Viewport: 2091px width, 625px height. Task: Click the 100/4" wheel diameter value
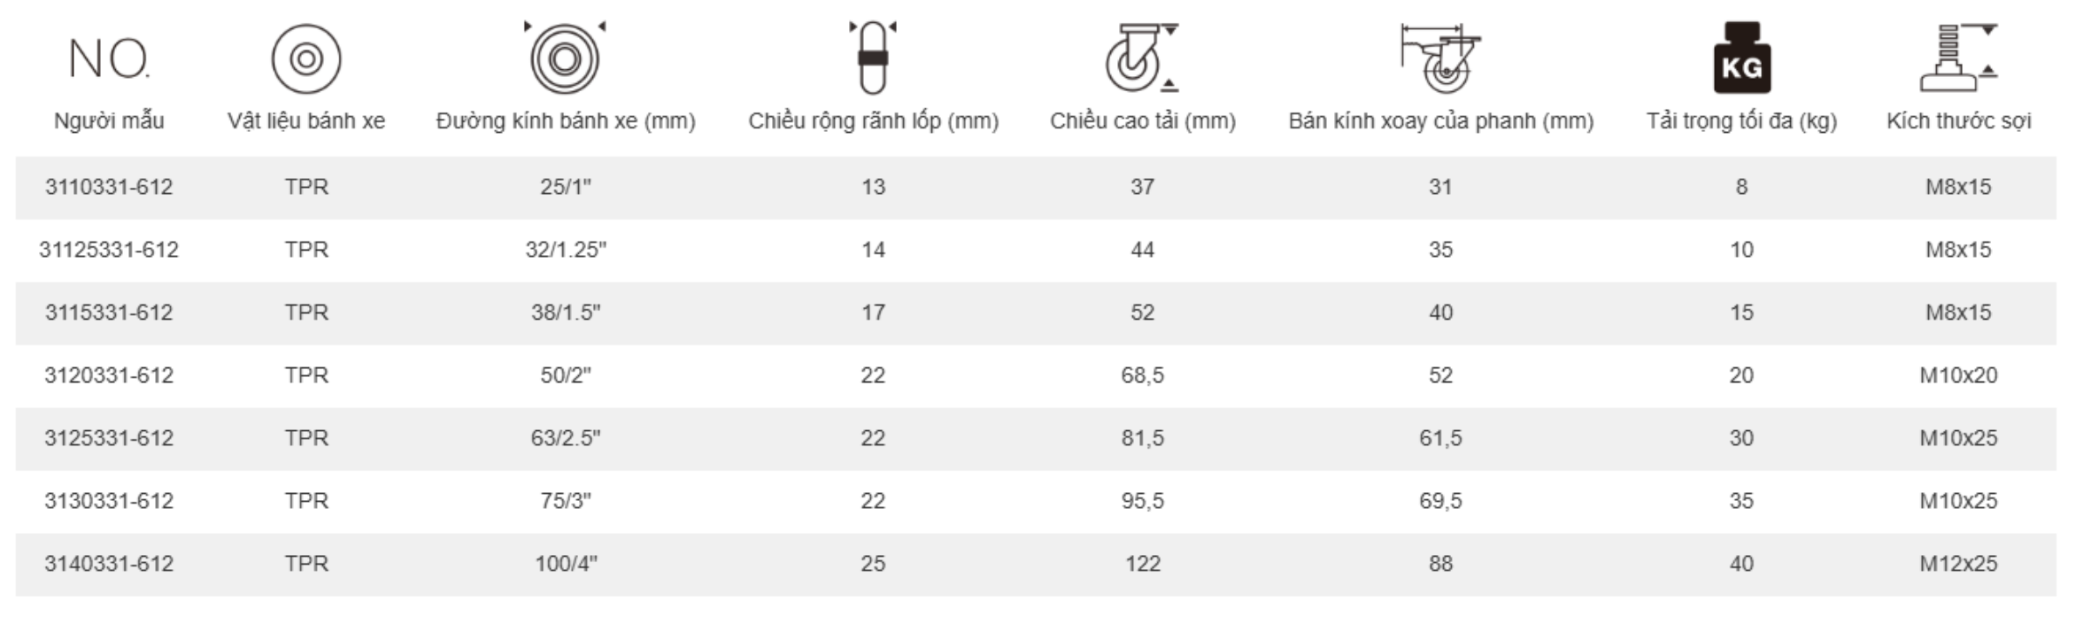[566, 564]
